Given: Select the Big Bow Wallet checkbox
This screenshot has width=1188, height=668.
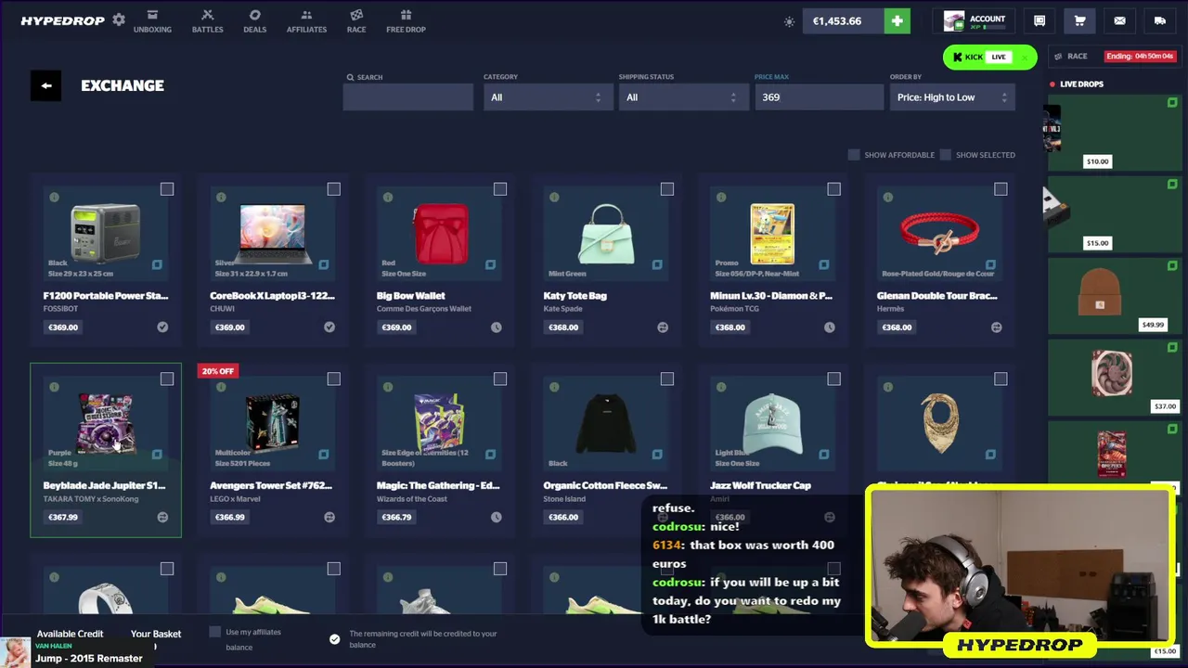Looking at the screenshot, I should 500,189.
